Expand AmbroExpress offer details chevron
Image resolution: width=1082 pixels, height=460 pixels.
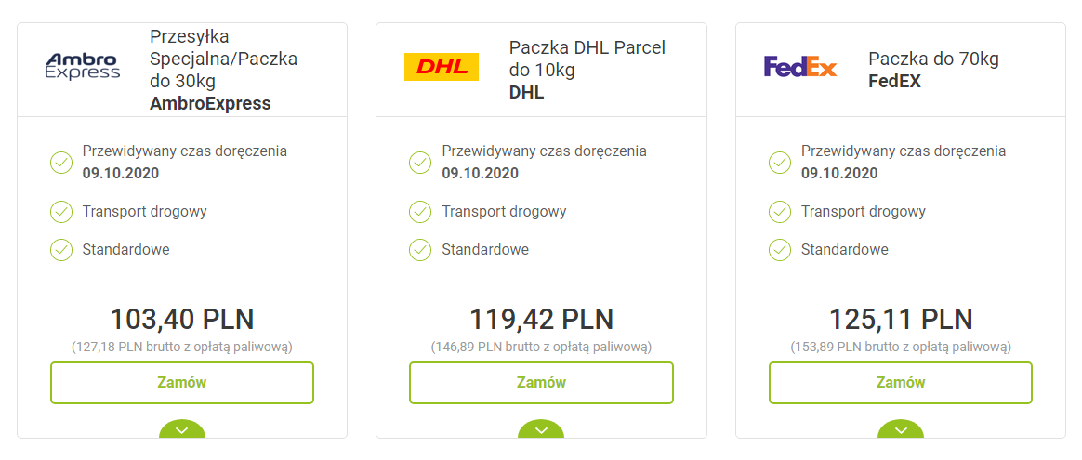click(x=182, y=429)
